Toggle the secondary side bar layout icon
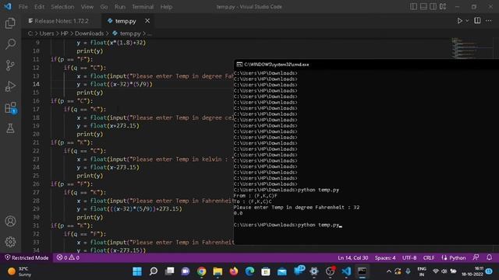Screen dimensions: 499x280 (x=434, y=7)
